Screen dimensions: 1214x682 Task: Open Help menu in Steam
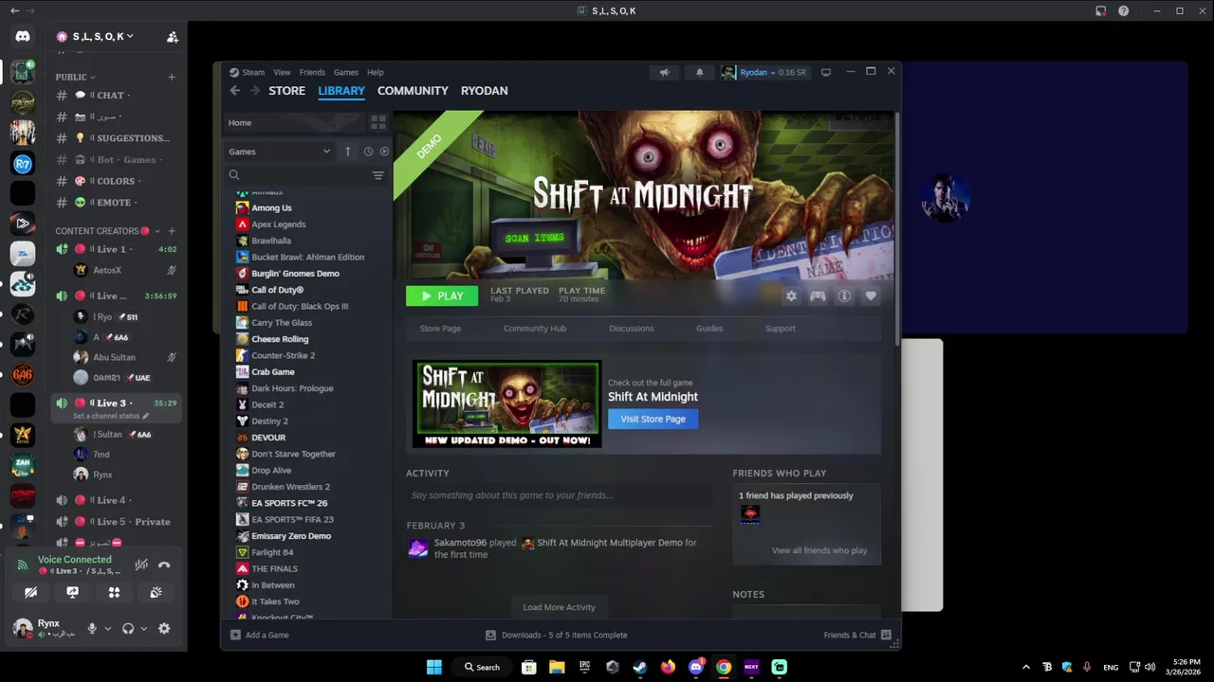(x=376, y=72)
